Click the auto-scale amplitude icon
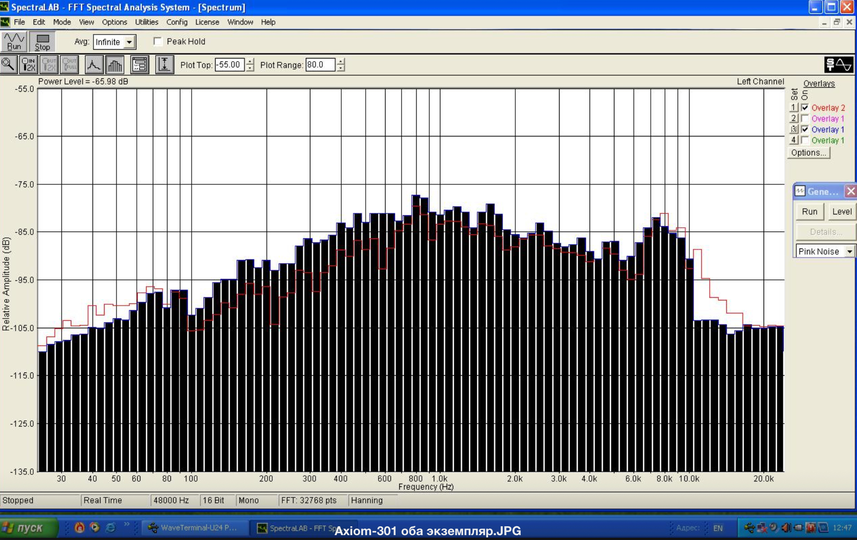Viewport: 857px width, 540px height. point(164,65)
